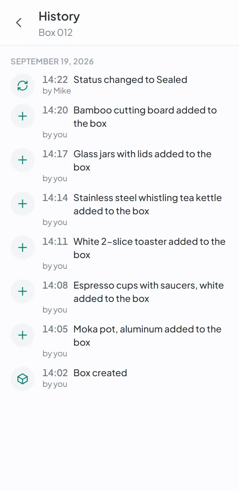Select White 2-slice toaster history entry
This screenshot has height=491, width=239.
coord(149,248)
